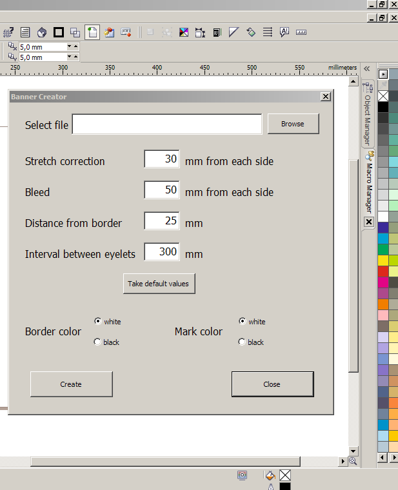
Task: Close Banner Creator with title bar X
Action: 326,97
